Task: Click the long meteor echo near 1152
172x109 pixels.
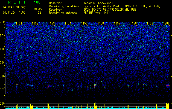Action: [x=30, y=85]
